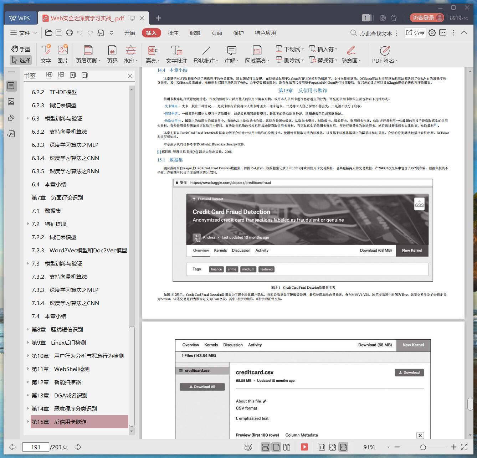Activate the Select tool (选择)
477x458 pixels.
[21, 60]
